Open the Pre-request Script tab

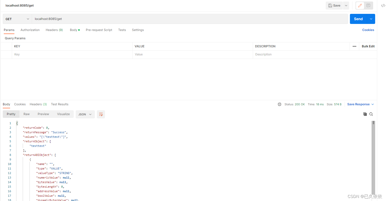(99, 30)
